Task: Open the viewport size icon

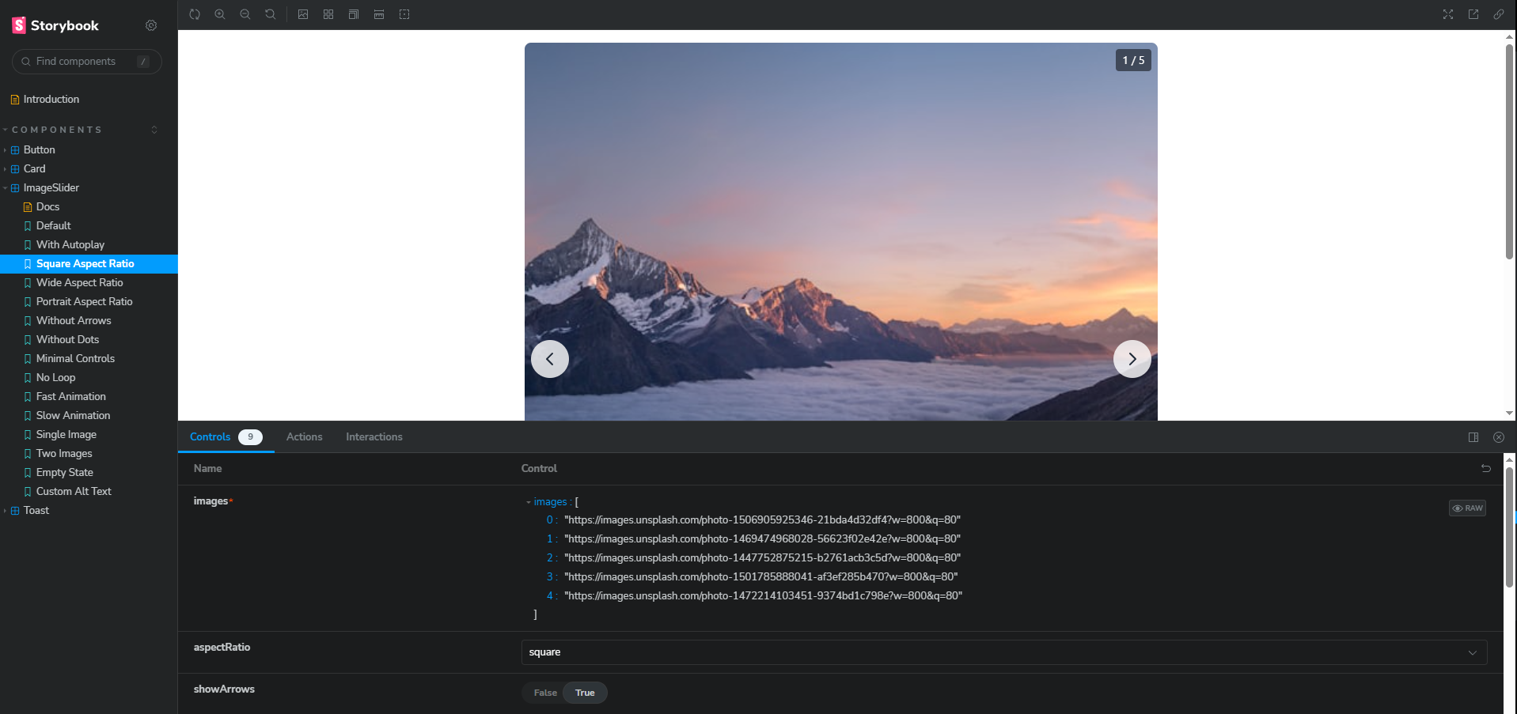Action: tap(354, 14)
